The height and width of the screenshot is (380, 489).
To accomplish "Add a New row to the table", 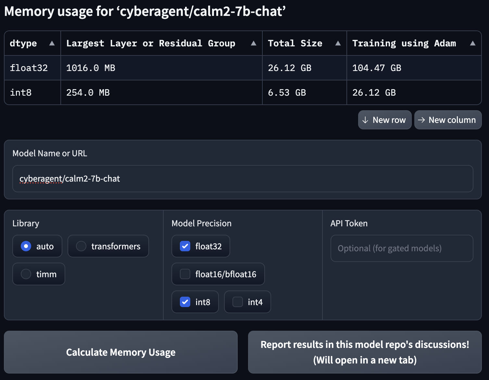I will (385, 120).
